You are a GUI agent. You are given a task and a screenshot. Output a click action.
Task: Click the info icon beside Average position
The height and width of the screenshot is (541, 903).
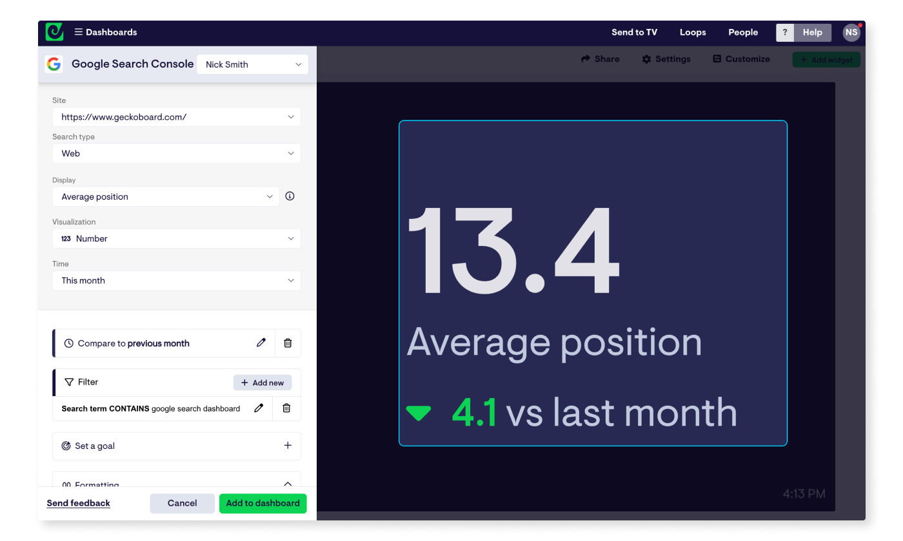tap(290, 196)
